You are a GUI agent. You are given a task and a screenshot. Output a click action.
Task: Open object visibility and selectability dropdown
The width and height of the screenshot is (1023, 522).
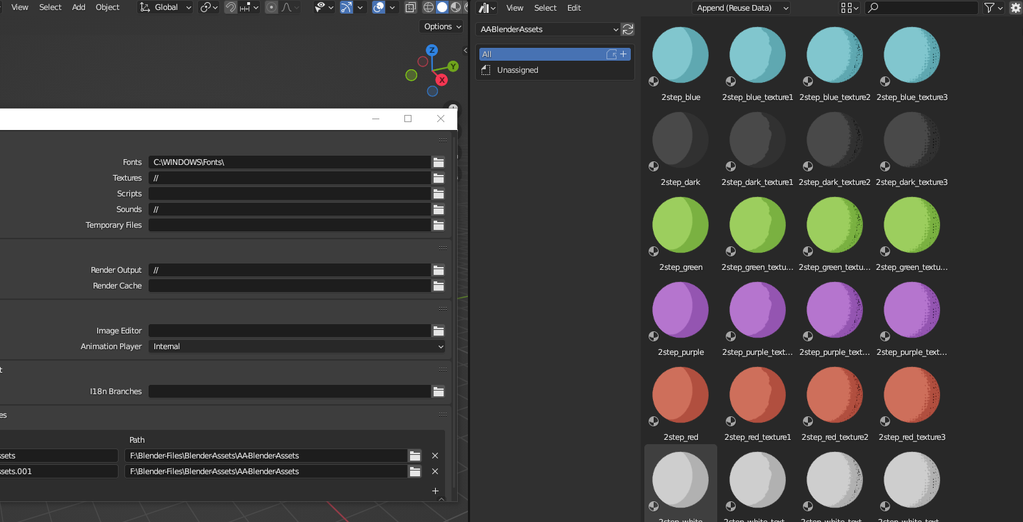point(325,7)
